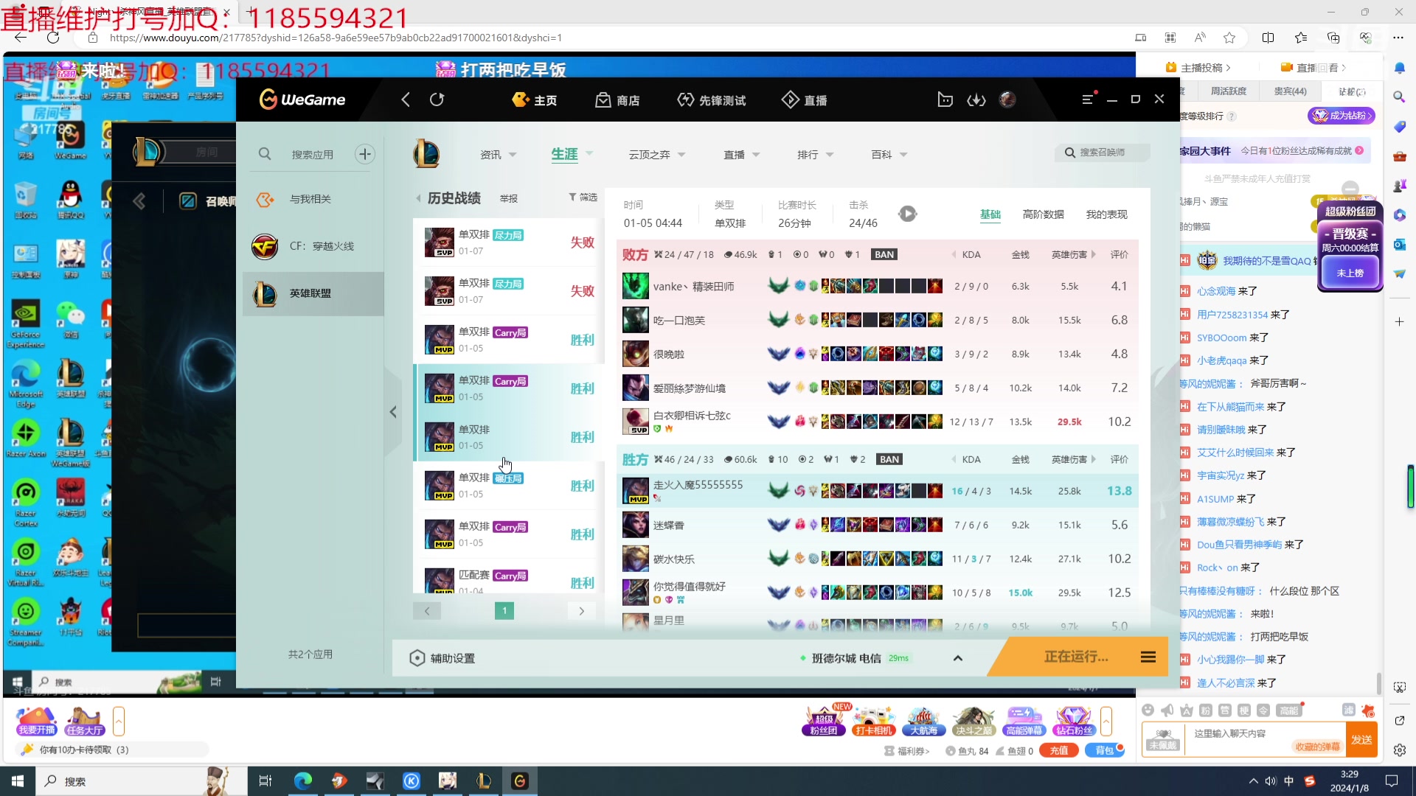This screenshot has height=796, width=1416.
Task: Toggle 英雄伤害 column arrow in 败方 header
Action: pyautogui.click(x=1093, y=254)
